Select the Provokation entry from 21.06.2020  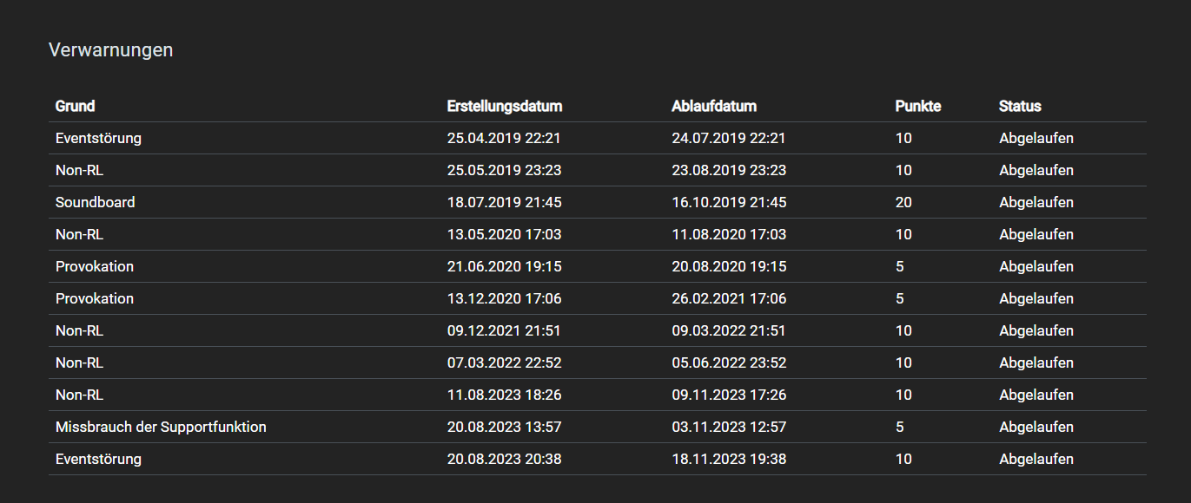click(x=598, y=266)
